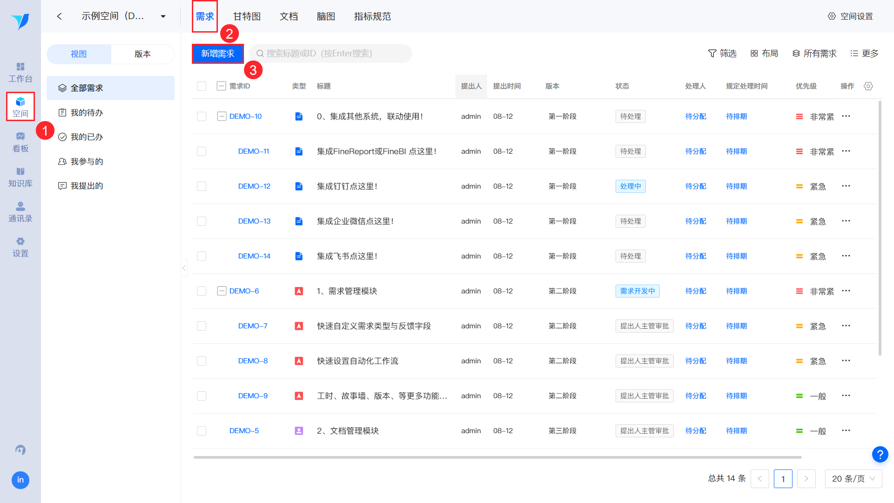Collapse the DEMO-10 tree item
Viewport: 894px width, 503px height.
[222, 116]
